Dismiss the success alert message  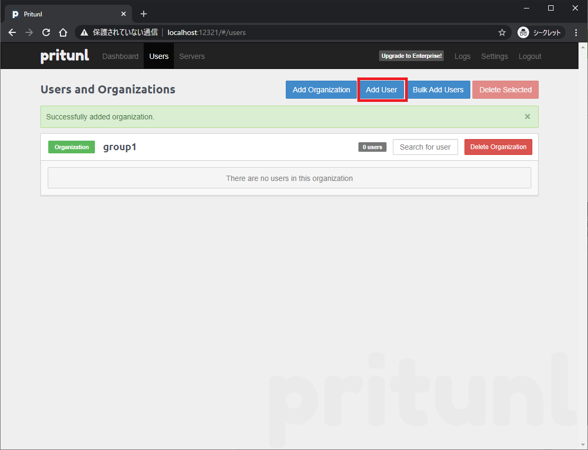click(x=527, y=117)
